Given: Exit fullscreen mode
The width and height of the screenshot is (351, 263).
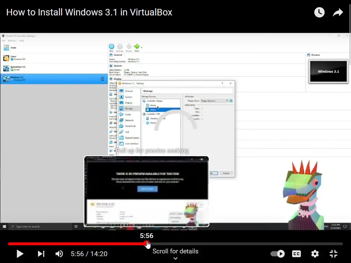Looking at the screenshot, I should coord(333,254).
